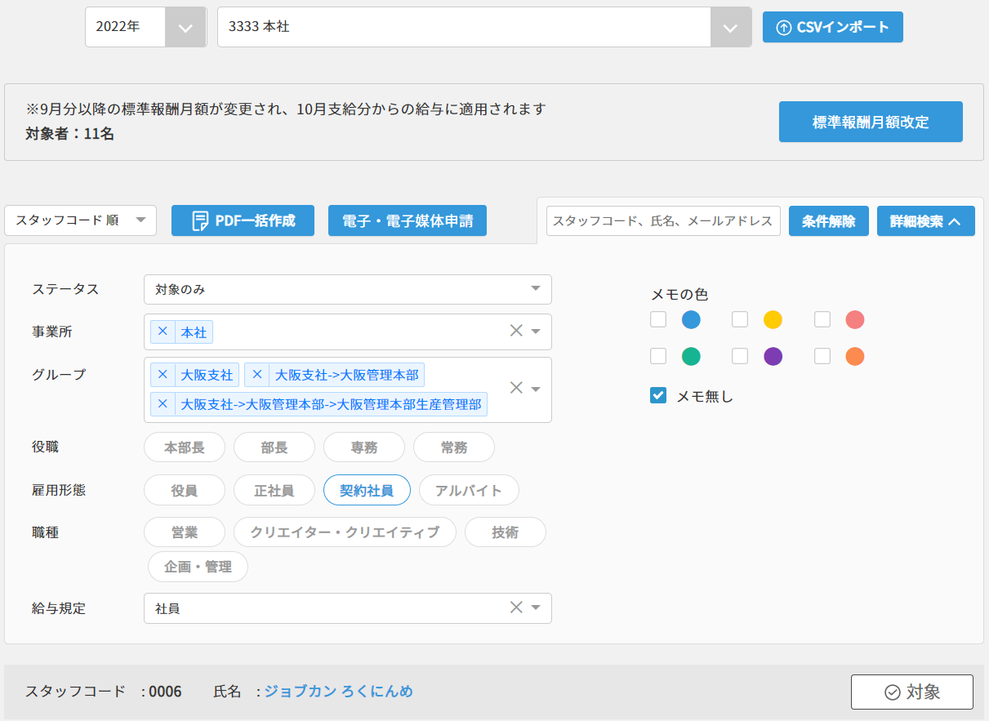Select 正社員 employment type filter

tap(274, 491)
